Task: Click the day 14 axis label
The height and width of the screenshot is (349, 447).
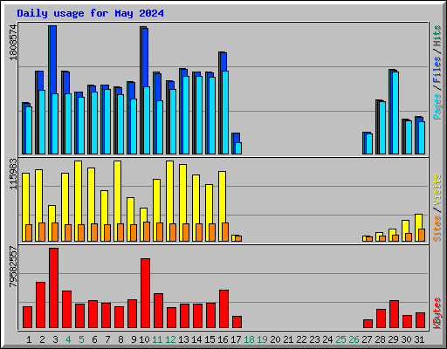Action: click(x=196, y=339)
